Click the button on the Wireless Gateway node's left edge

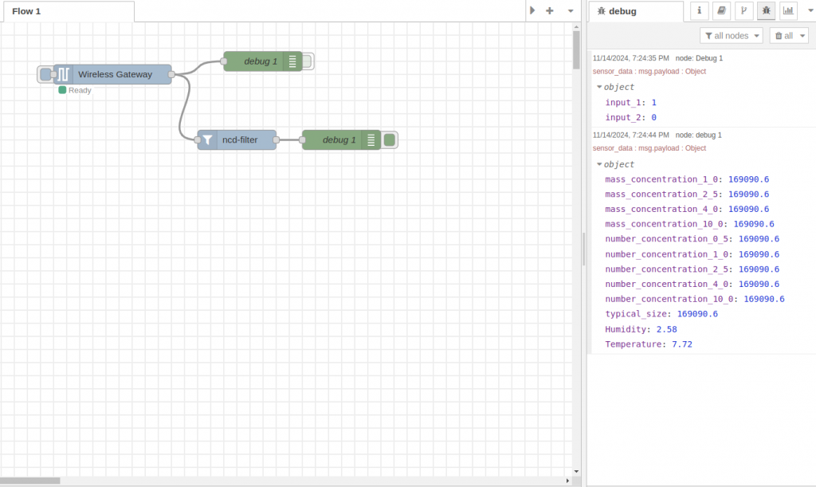(x=45, y=74)
